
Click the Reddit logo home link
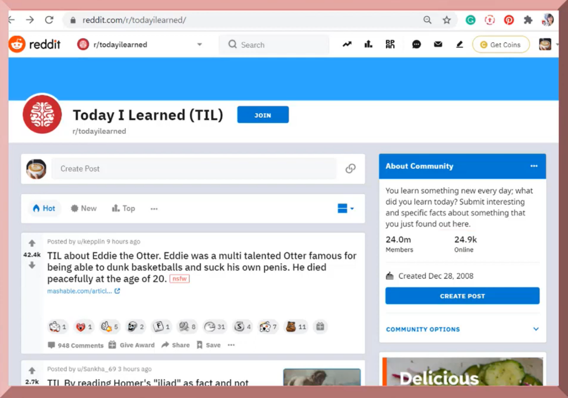click(35, 44)
